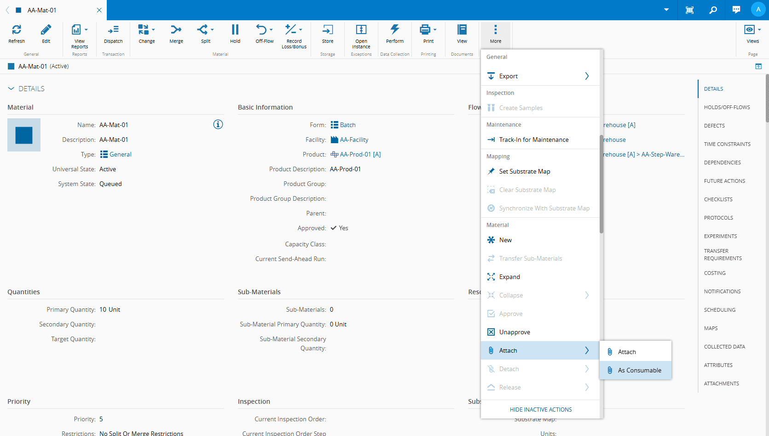This screenshot has height=436, width=769.
Task: Select Unapprove in the More menu
Action: (x=514, y=332)
